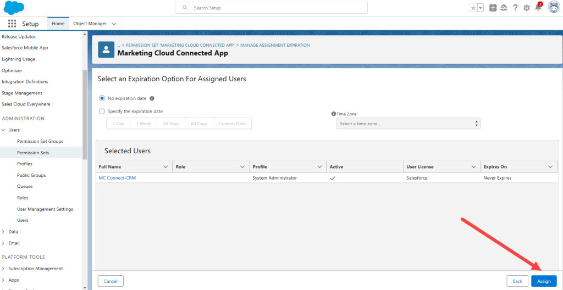Screen dimensions: 563x290
Task: Click the Assign button
Action: [x=543, y=281]
